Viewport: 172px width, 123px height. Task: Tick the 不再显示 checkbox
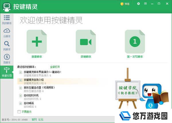point(19,112)
